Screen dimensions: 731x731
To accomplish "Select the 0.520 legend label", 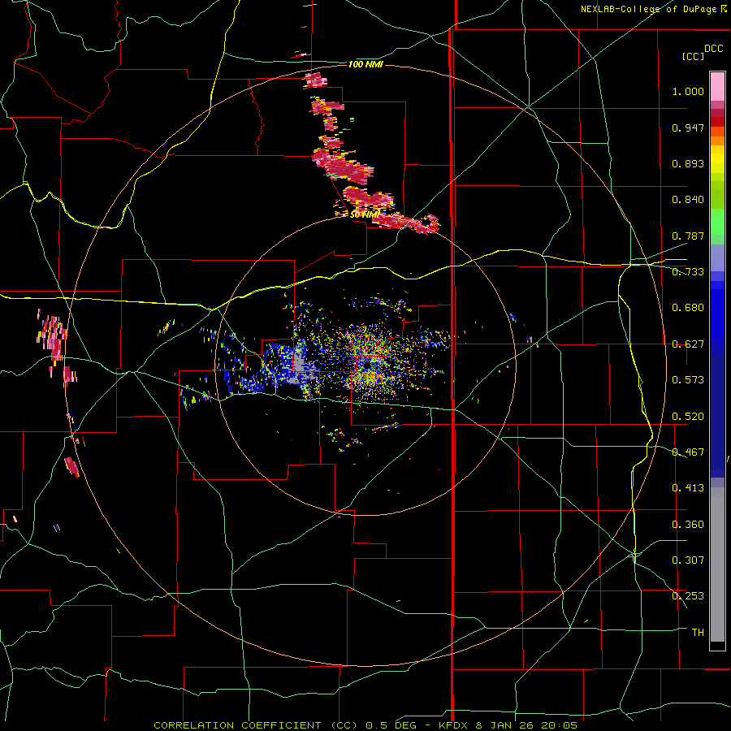I will 688,417.
